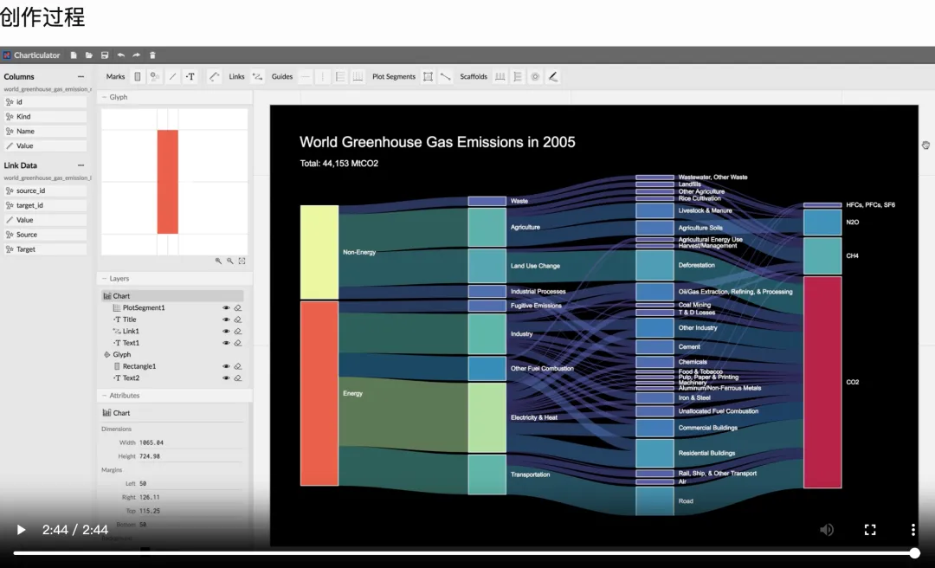Open the Columns more-options menu

pyautogui.click(x=81, y=76)
